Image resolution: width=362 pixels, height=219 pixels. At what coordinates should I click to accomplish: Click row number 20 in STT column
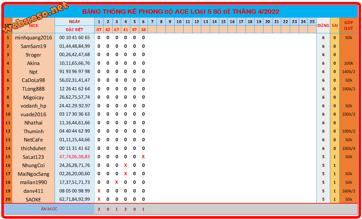pos(8,199)
